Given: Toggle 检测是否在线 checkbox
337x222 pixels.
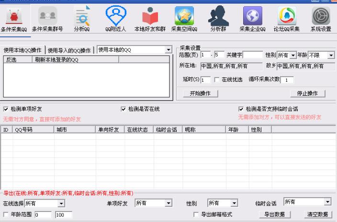Looking at the screenshot, I should tap(124, 109).
